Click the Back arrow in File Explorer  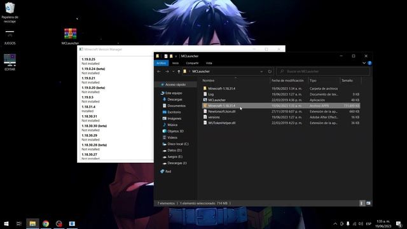[159, 71]
